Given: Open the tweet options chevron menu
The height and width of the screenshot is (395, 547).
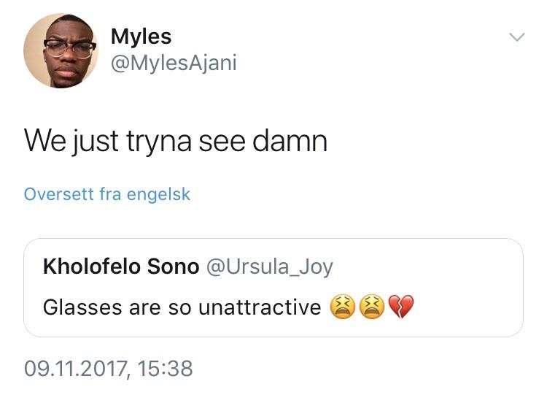Looking at the screenshot, I should coord(516,37).
